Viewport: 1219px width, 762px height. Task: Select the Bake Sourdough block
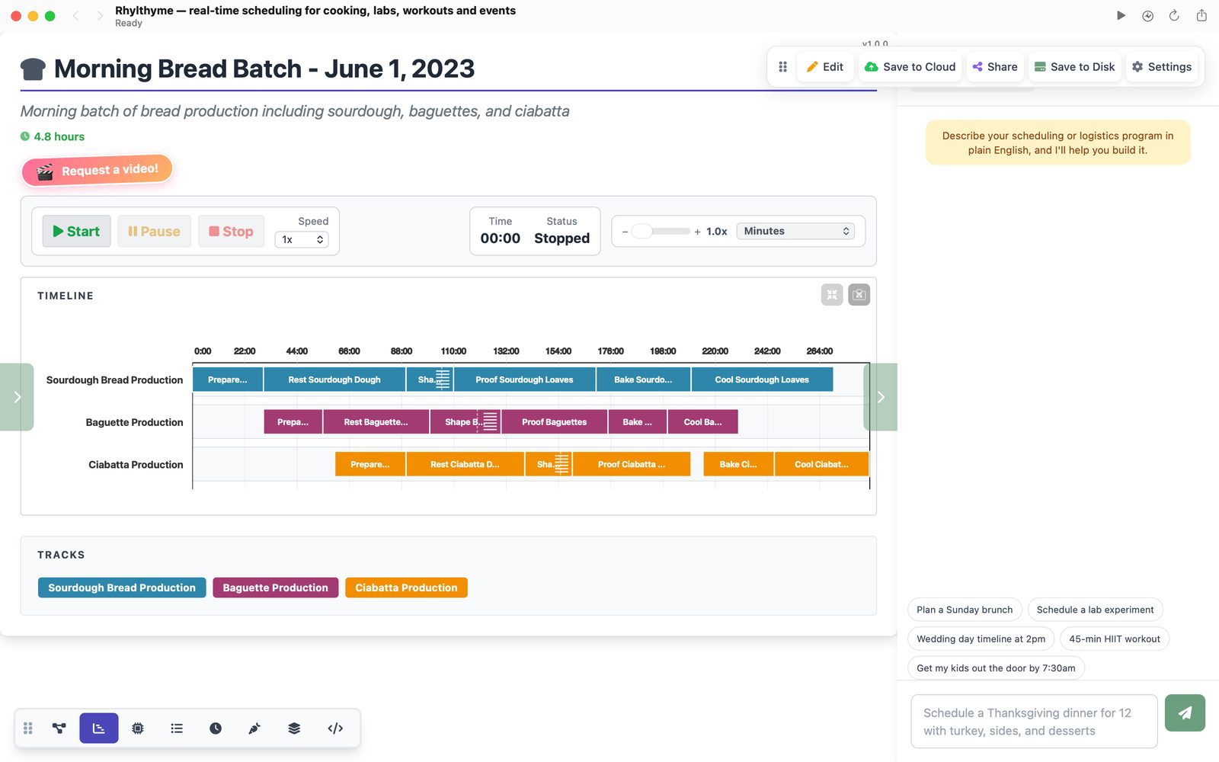click(643, 379)
